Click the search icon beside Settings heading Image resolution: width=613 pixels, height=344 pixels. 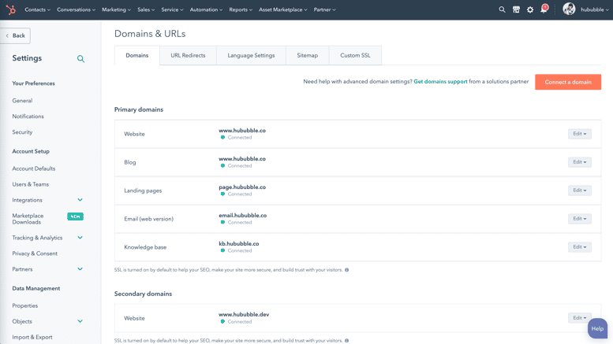80,59
